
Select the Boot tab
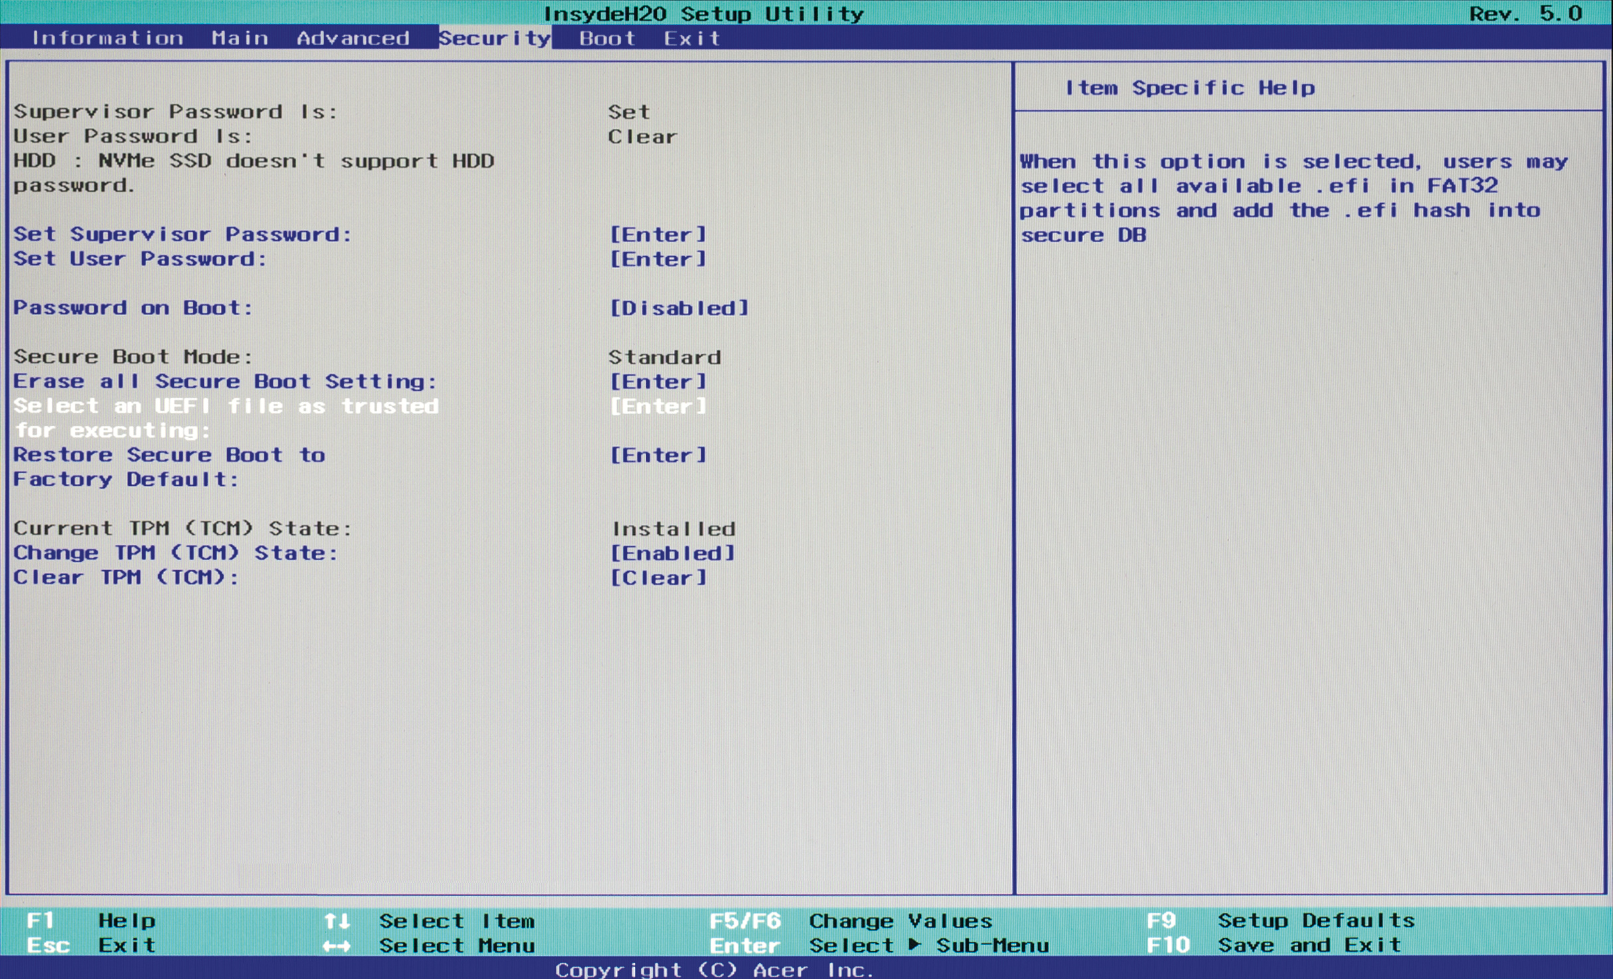click(x=607, y=38)
